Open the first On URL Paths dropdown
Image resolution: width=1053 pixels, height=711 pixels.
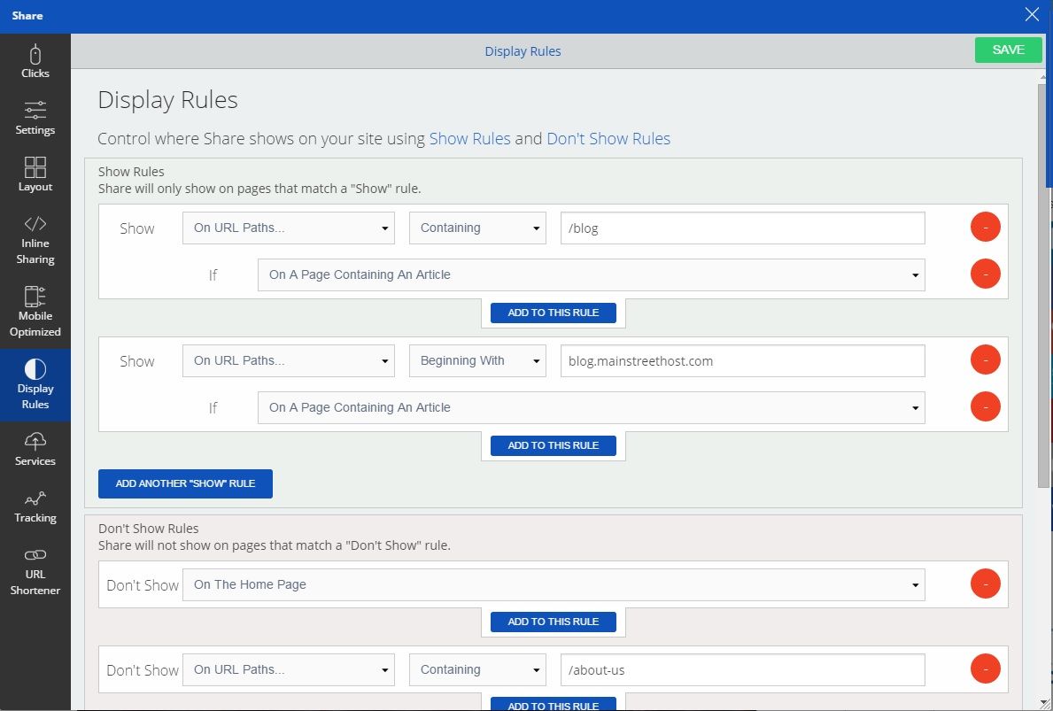coord(288,228)
